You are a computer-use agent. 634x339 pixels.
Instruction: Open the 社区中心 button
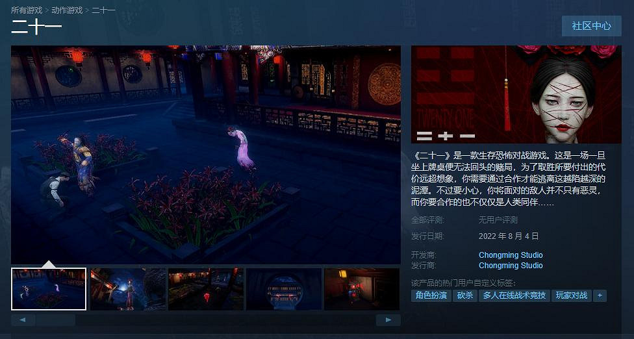point(592,26)
